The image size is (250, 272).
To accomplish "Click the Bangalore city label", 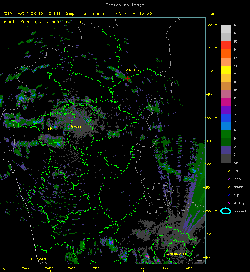I will point(177,254).
